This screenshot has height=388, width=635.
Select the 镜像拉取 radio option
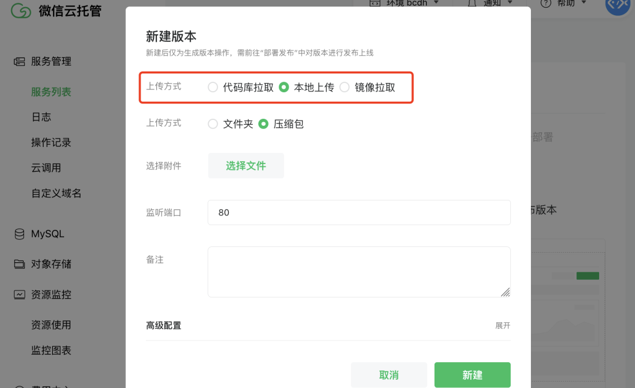tap(345, 88)
